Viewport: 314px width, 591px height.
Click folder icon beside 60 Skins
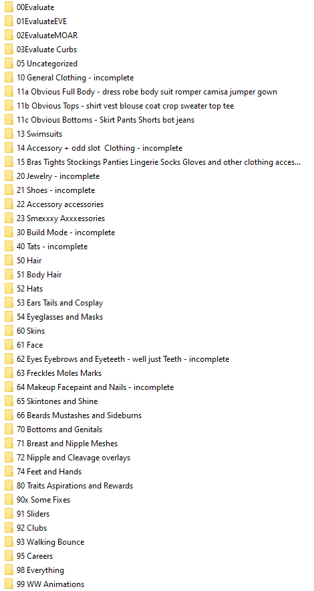(x=9, y=331)
